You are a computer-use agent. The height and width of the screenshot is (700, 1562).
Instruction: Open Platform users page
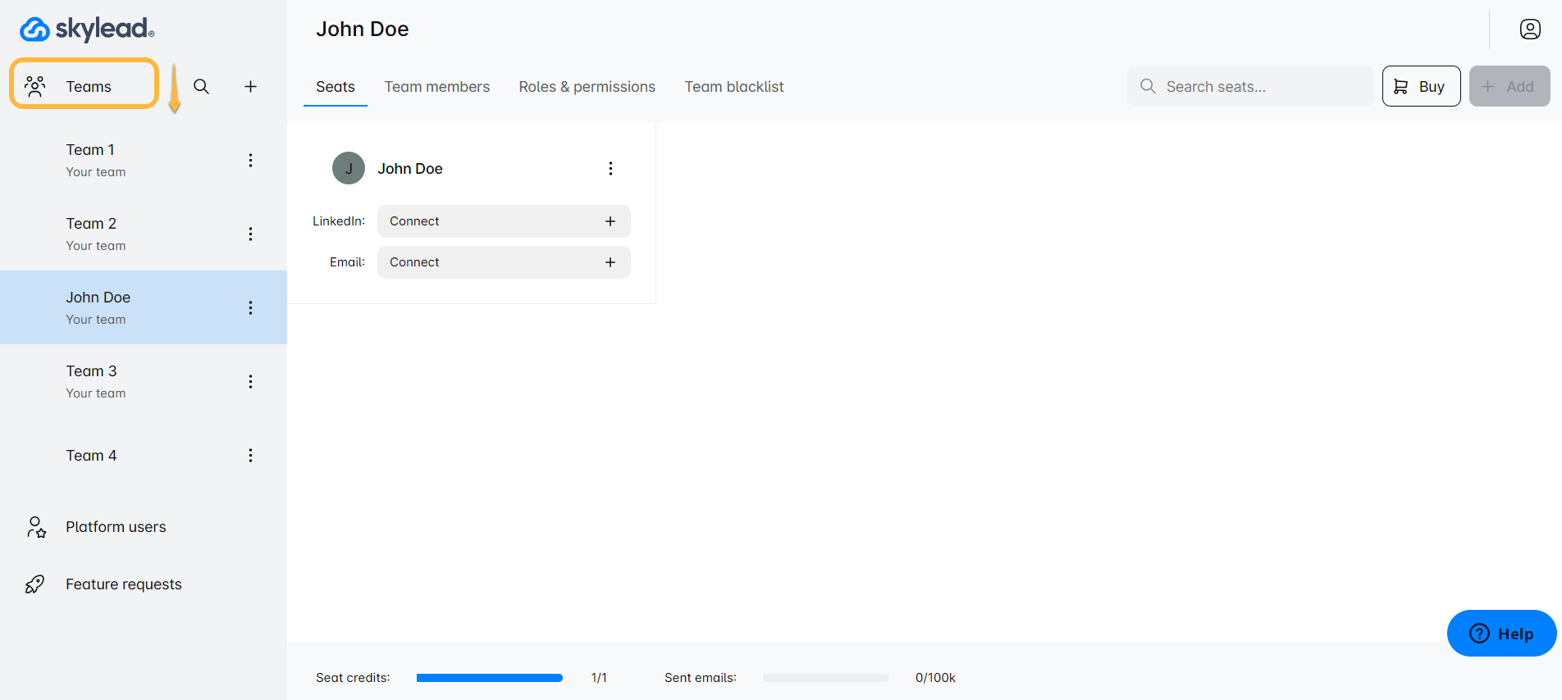pyautogui.click(x=116, y=527)
